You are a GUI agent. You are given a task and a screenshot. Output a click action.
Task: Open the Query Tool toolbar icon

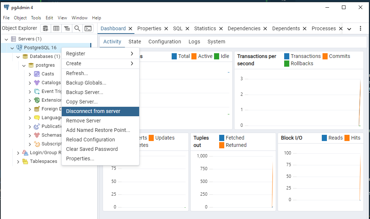click(46, 28)
